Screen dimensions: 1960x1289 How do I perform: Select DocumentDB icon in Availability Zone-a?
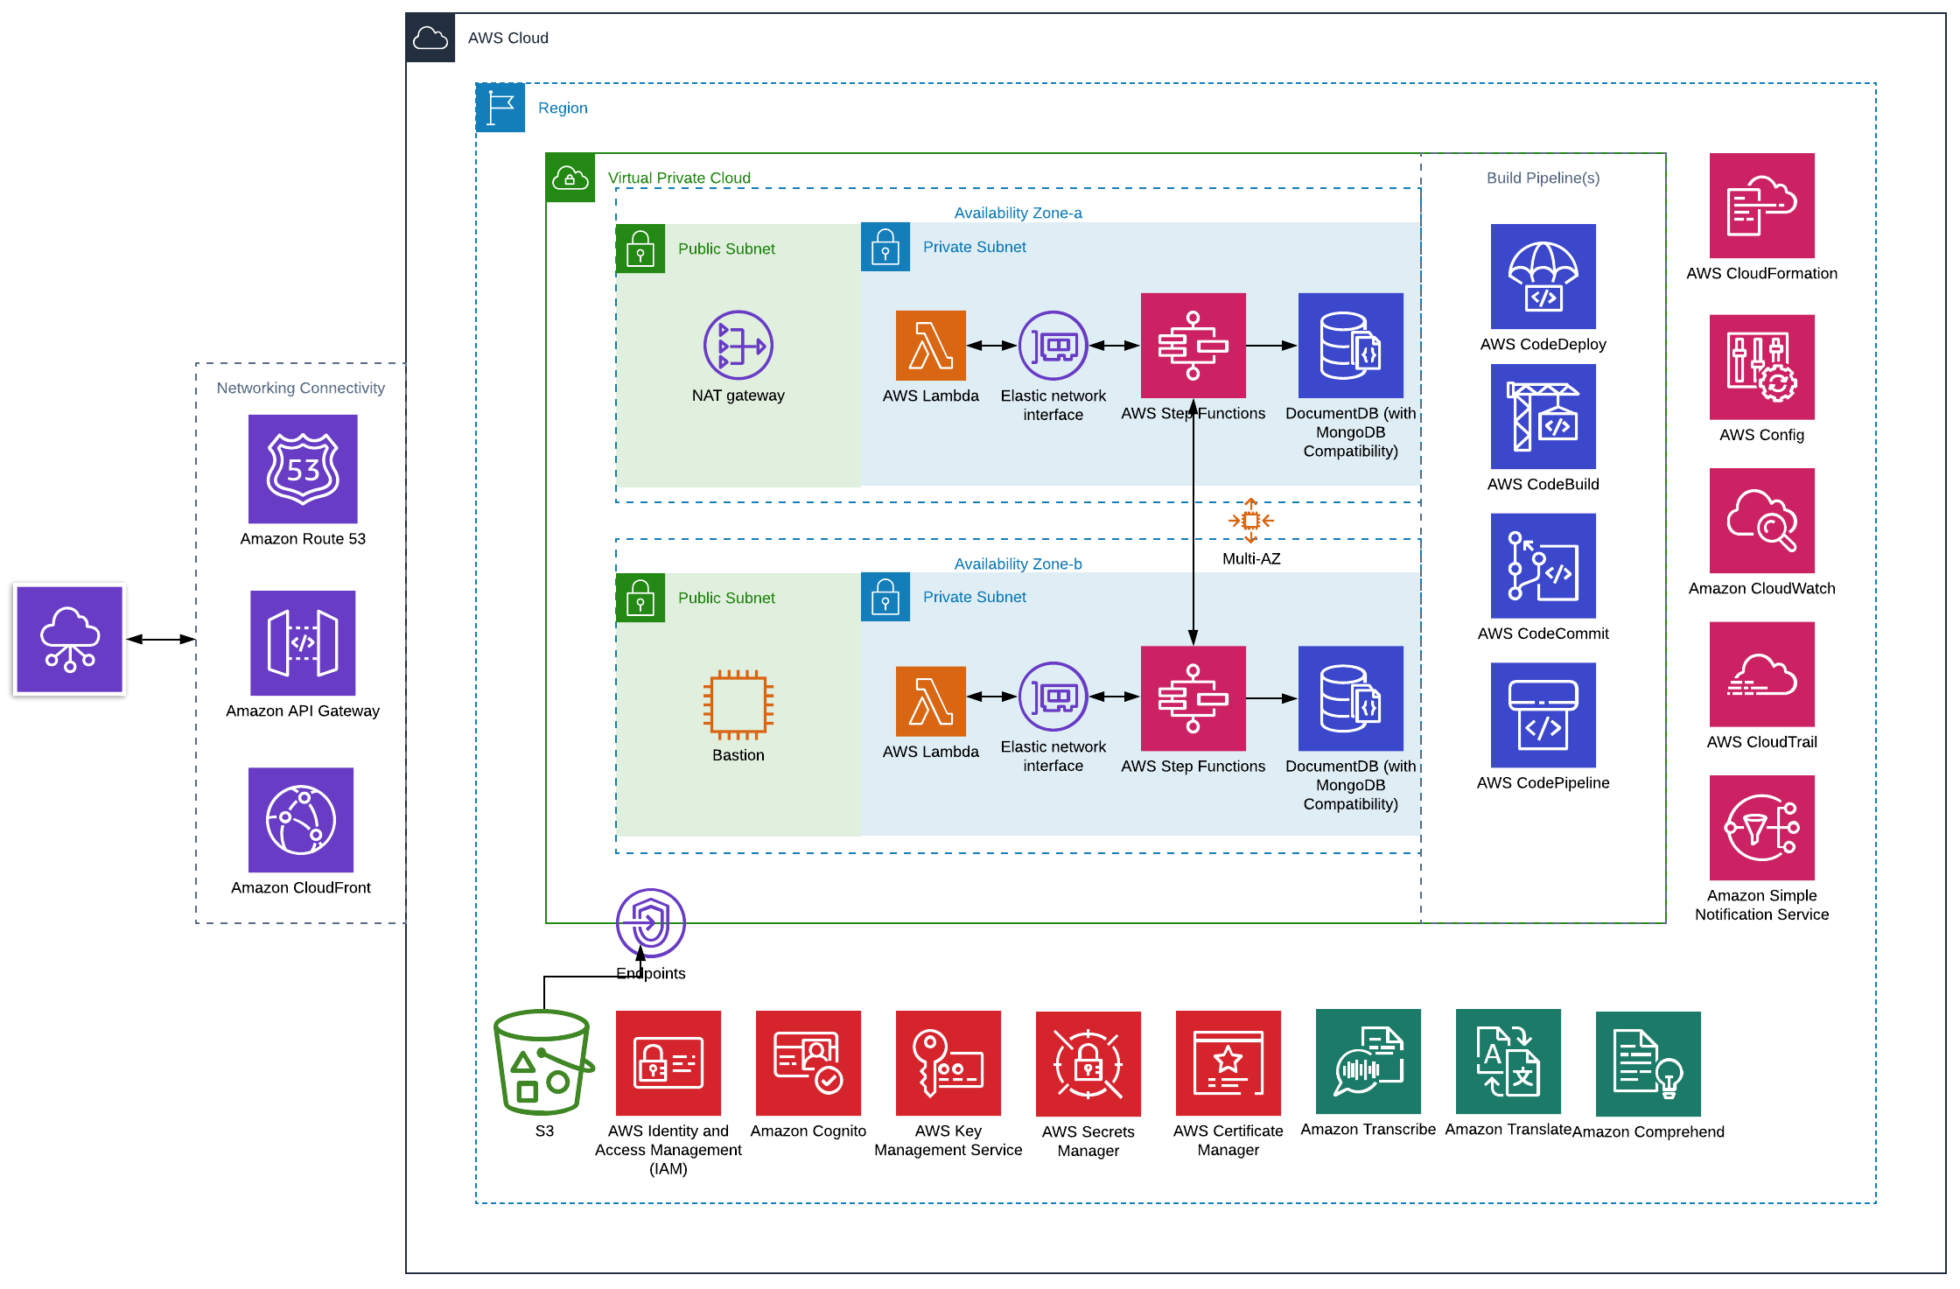click(x=1351, y=346)
